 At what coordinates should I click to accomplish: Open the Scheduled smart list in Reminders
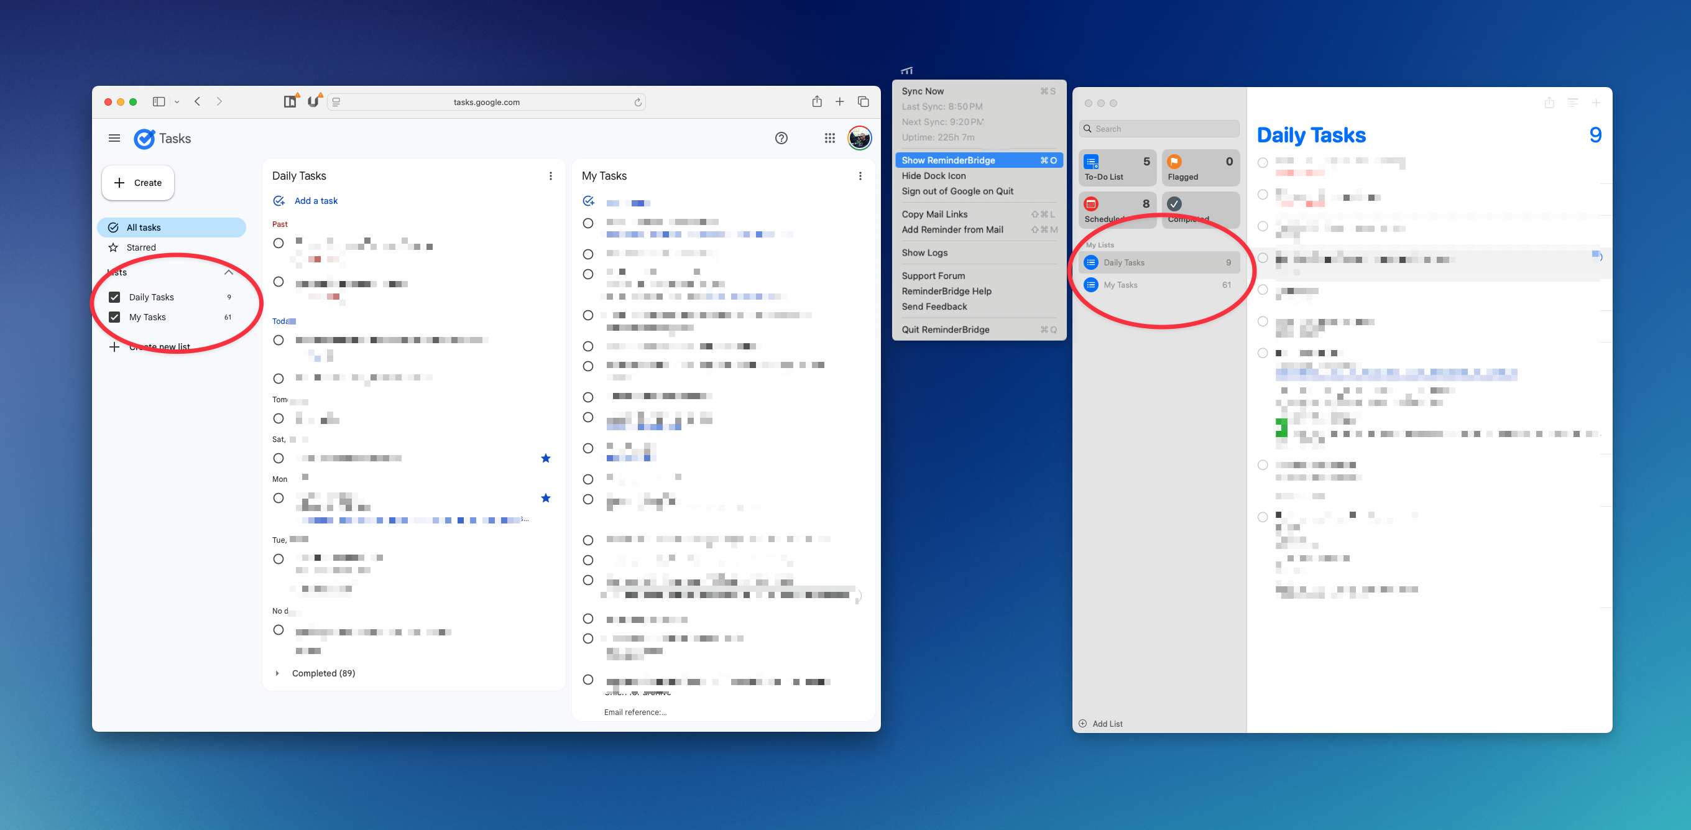pos(1116,210)
